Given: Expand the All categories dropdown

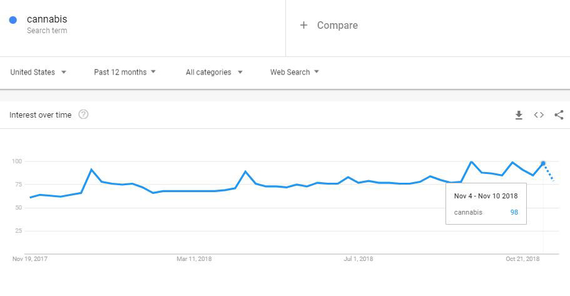Looking at the screenshot, I should [214, 72].
